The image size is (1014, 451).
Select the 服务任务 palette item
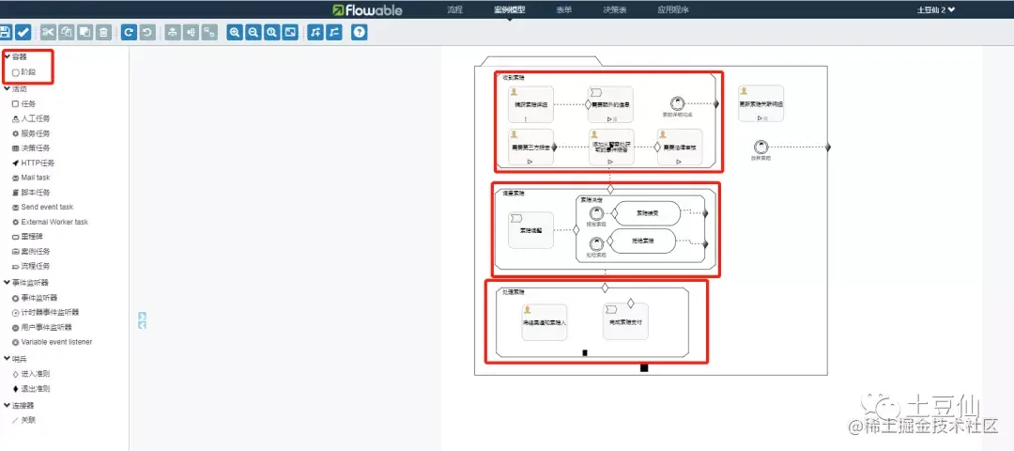(x=31, y=133)
